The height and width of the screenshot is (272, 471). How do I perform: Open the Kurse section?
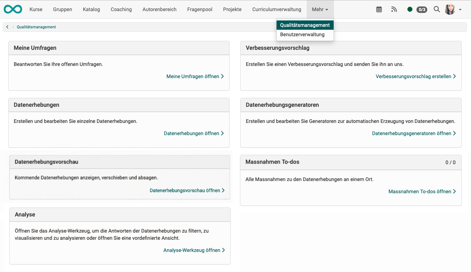pyautogui.click(x=36, y=9)
